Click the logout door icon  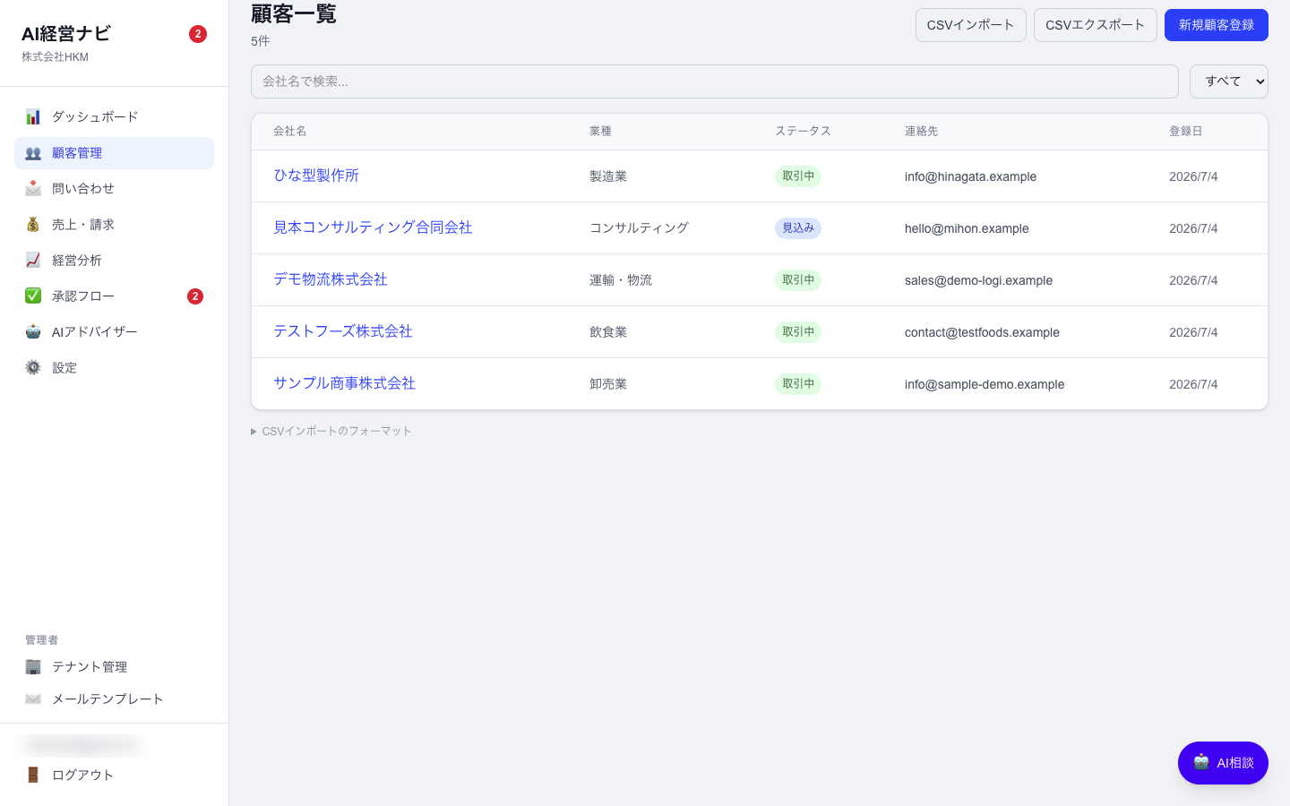pyautogui.click(x=33, y=775)
